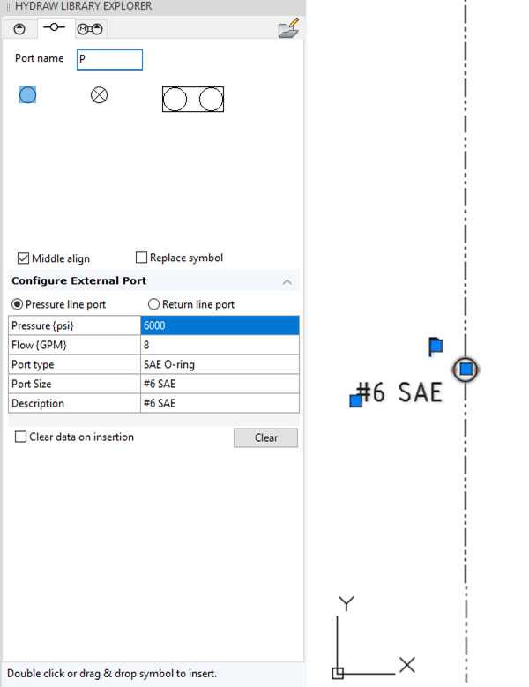
Task: Enable the Replace symbol checkbox
Action: (141, 258)
